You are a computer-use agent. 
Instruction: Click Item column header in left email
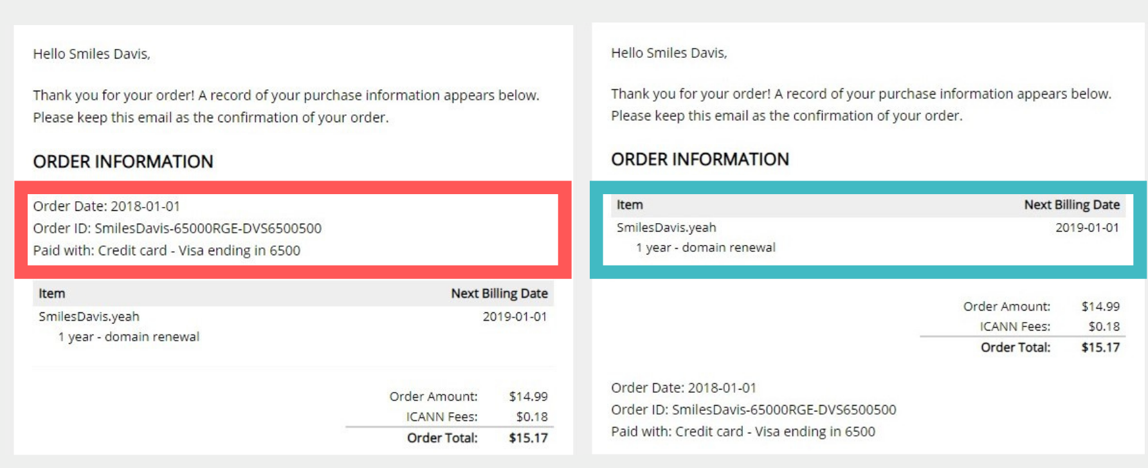[x=51, y=293]
